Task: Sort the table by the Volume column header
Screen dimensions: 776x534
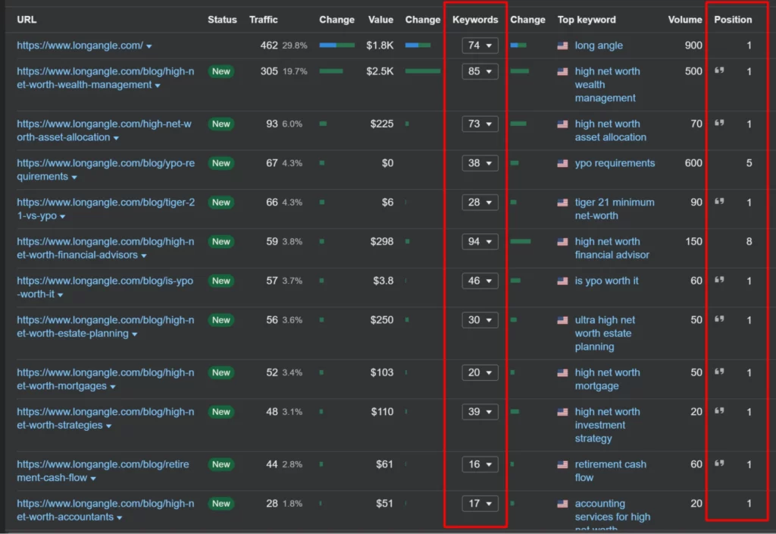Action: point(684,19)
